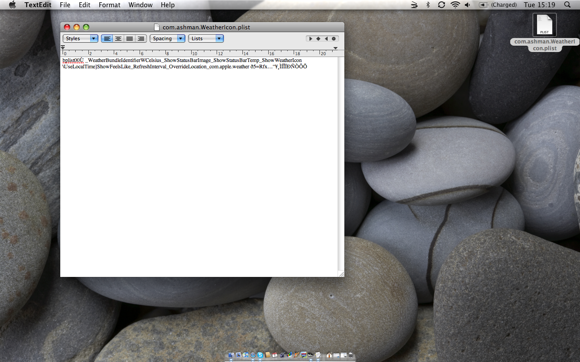
Task: Open the Home folder in the Dock
Action: [x=329, y=355]
